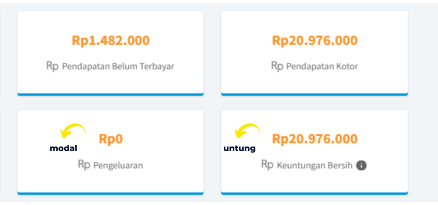Click the Rp icon beside Pendapatan Belum Terbayar

(52, 66)
